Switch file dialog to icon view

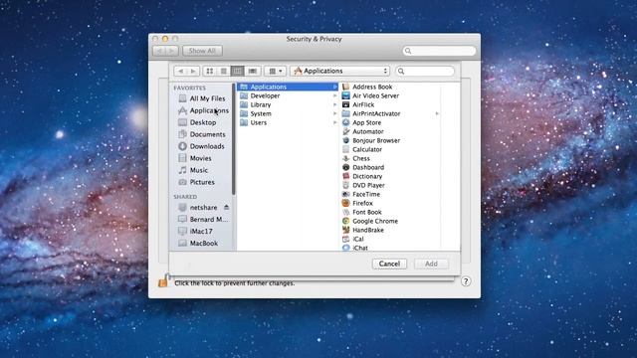210,71
